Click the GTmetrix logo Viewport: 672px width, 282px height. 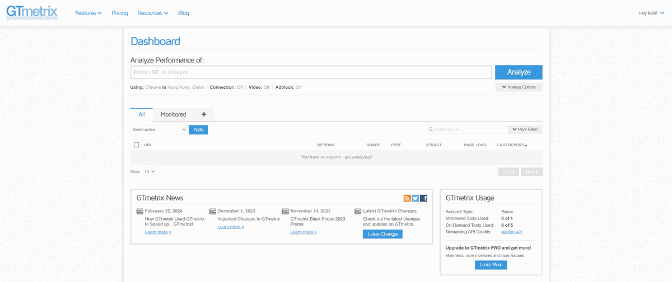32,12
